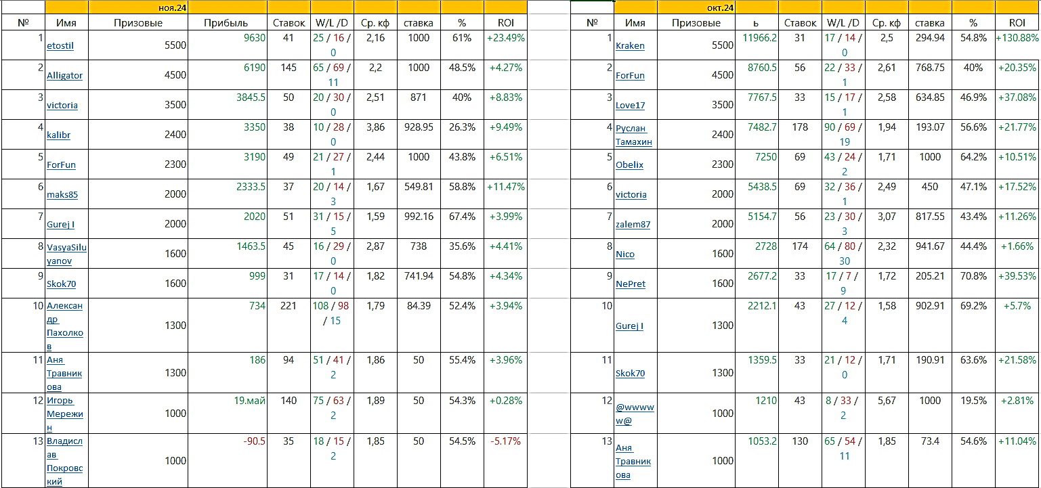Image resolution: width=1041 pixels, height=488 pixels.
Task: Select the ROI cell +39.53%
Action: [x=1017, y=284]
